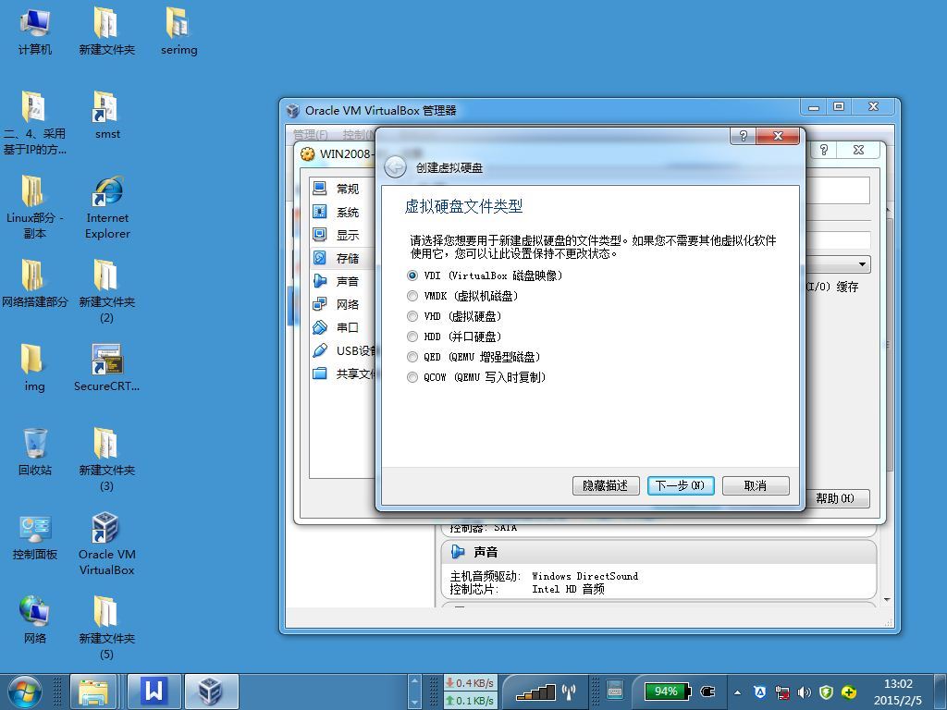Show hidden system tray icons arrow
This screenshot has height=710, width=947.
click(x=737, y=692)
